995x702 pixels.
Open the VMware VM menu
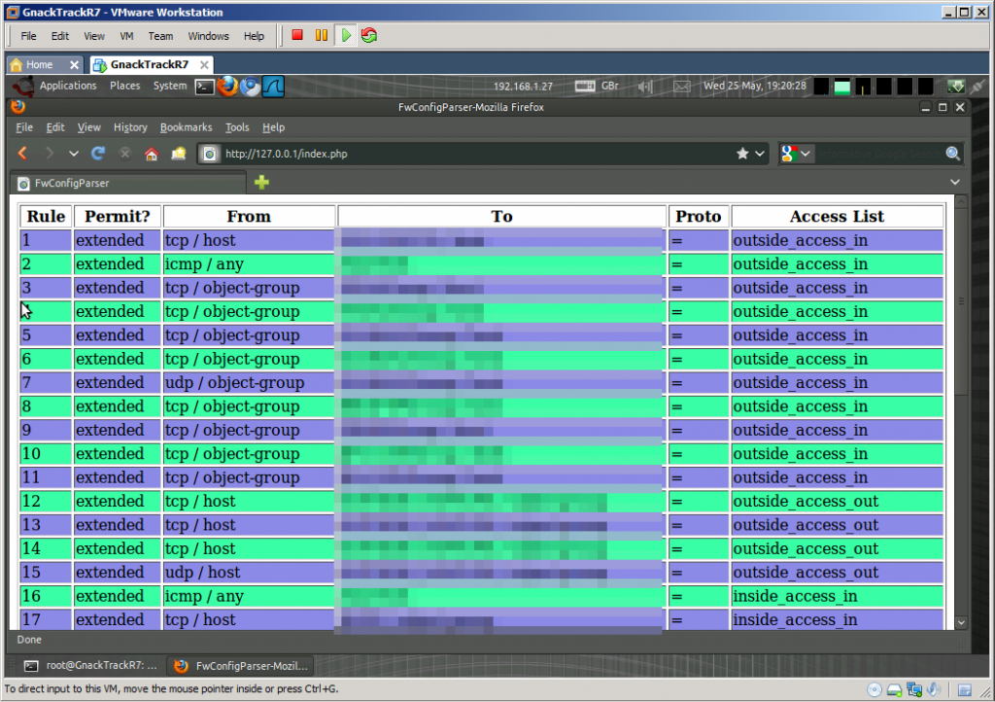click(x=126, y=36)
